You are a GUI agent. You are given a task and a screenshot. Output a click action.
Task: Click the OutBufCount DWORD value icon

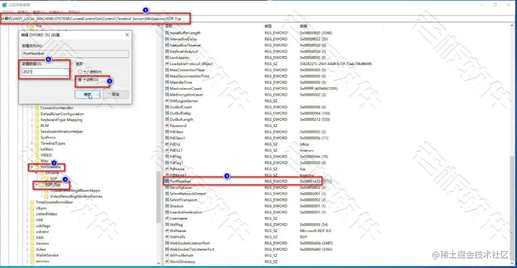pyautogui.click(x=167, y=107)
